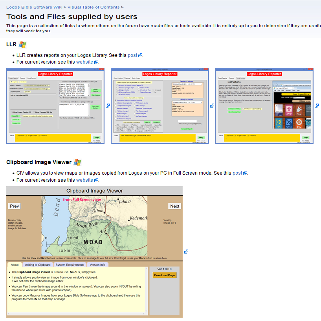The width and height of the screenshot is (321, 321).
Task: Open the CIV current version website link
Action: click(84, 180)
